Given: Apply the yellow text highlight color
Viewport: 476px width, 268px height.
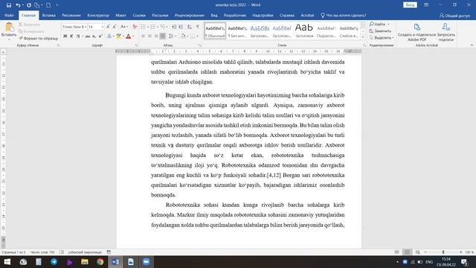Looking at the screenshot, I should point(119,36).
